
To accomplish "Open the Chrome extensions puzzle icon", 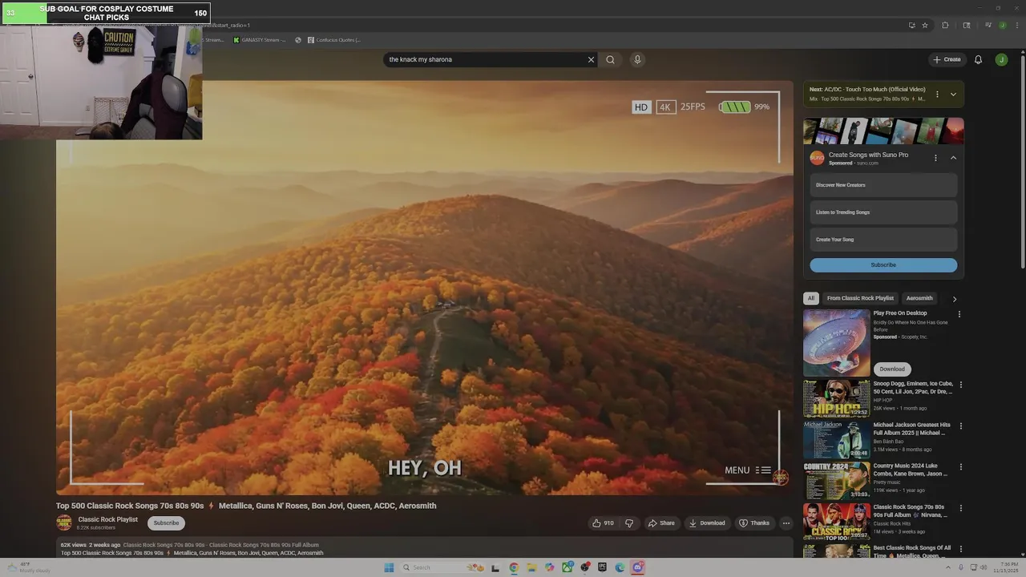I will 945,25.
